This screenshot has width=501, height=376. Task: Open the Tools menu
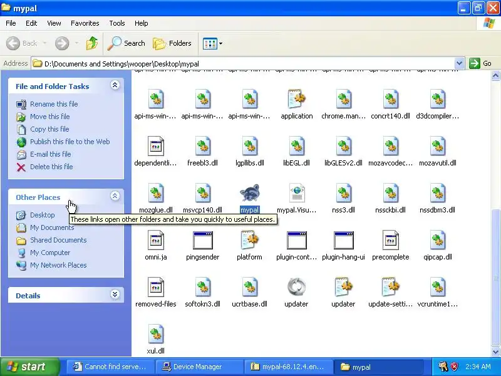click(117, 23)
